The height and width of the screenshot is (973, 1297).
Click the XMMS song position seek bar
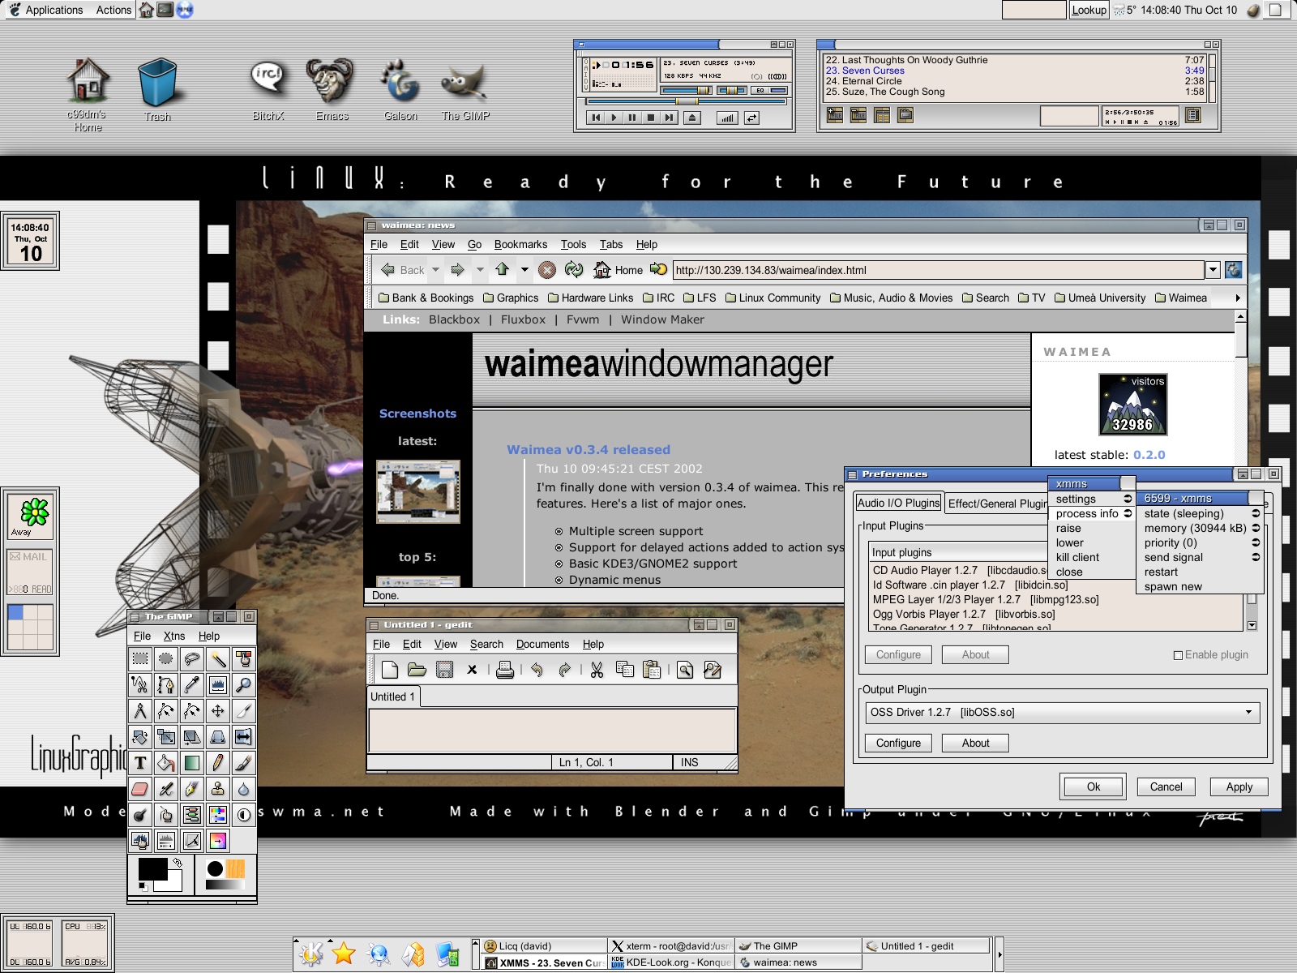[686, 101]
